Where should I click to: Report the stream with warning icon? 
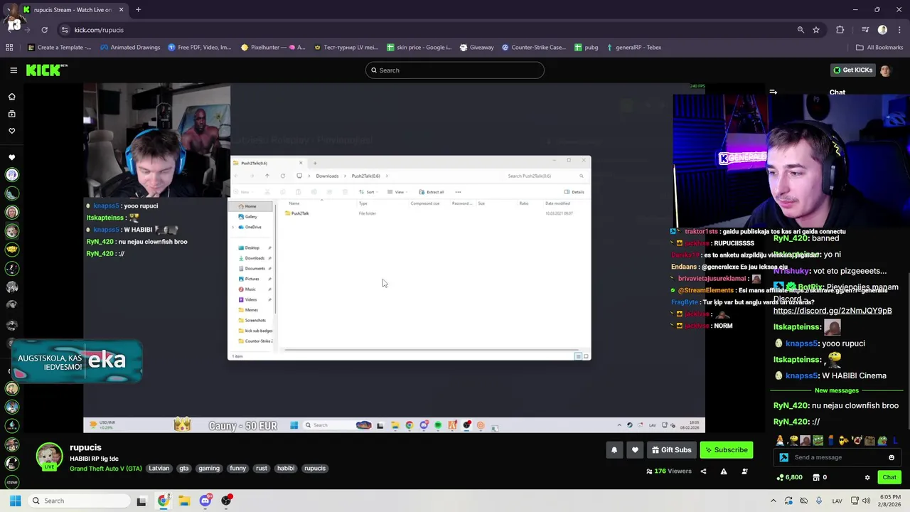tap(724, 471)
